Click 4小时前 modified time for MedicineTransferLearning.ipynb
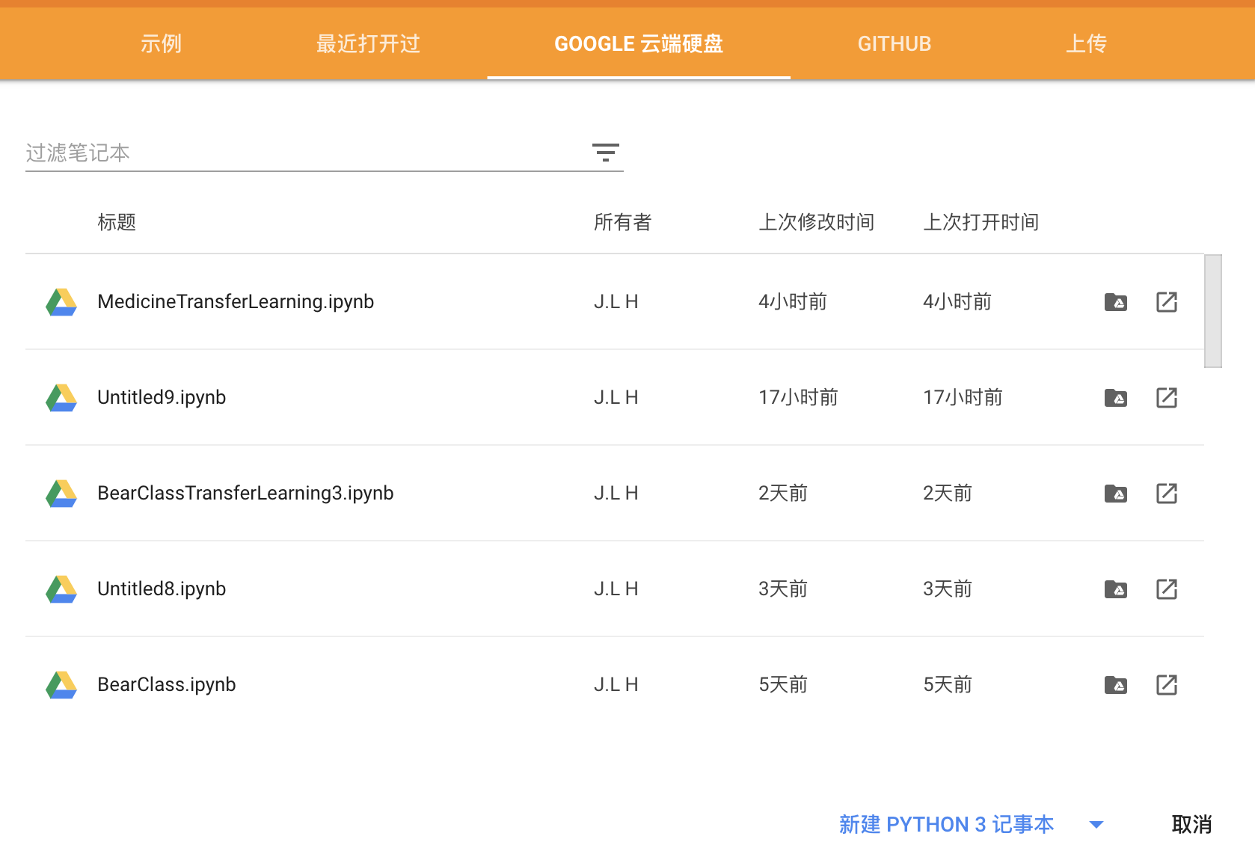 coord(793,302)
